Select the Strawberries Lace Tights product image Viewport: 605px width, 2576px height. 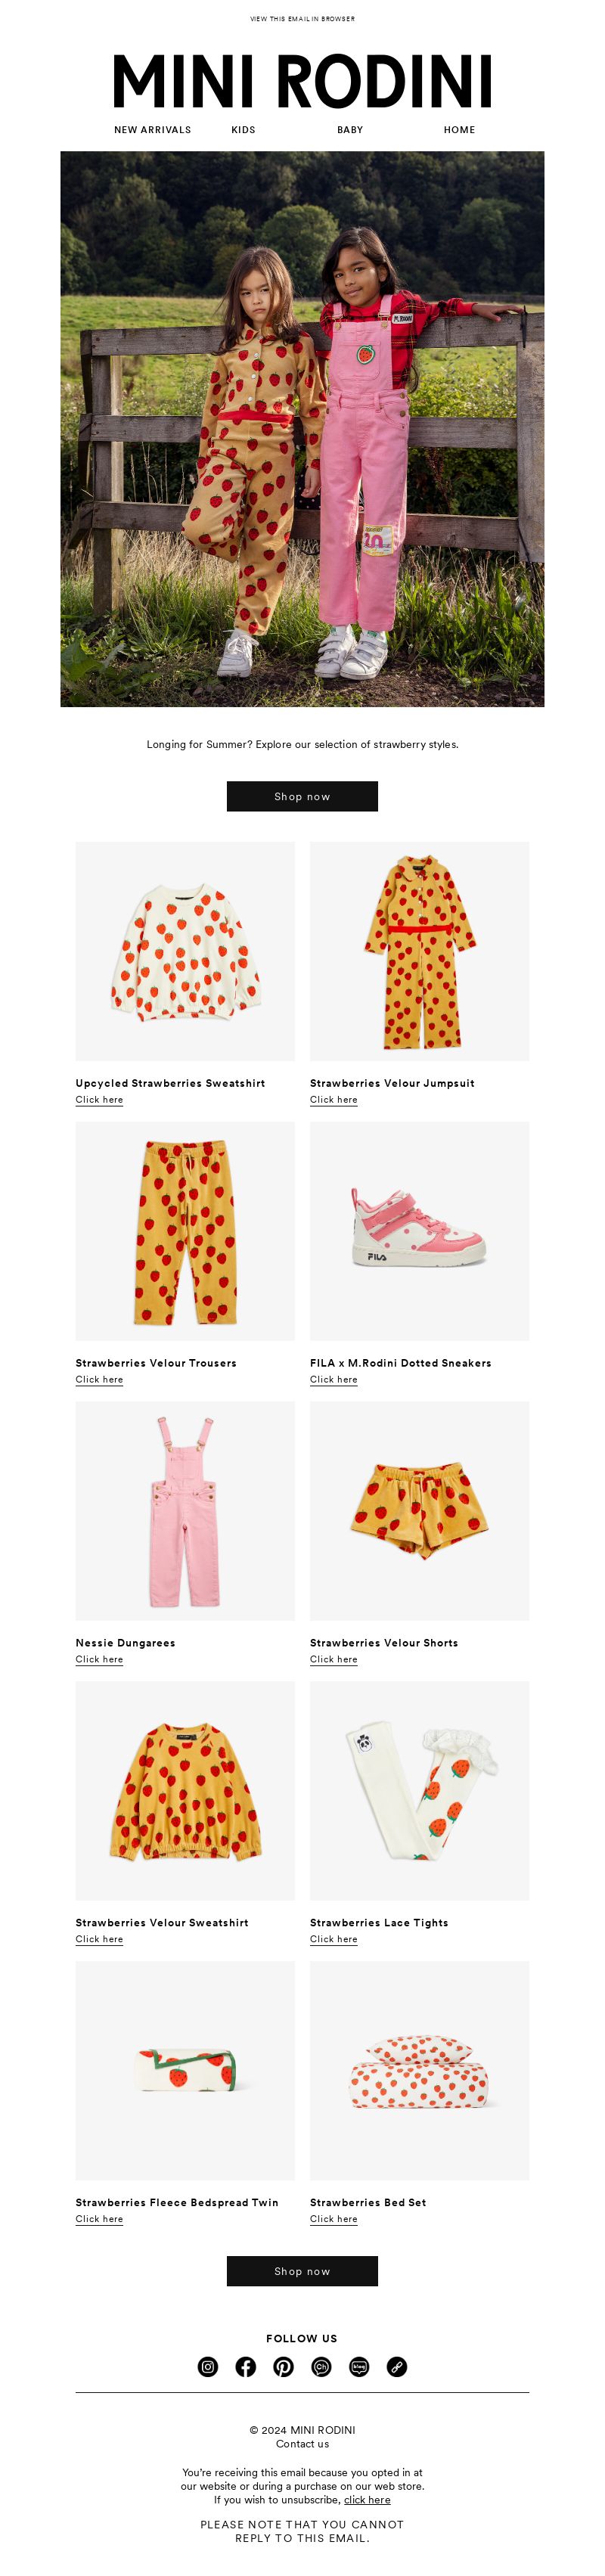419,1790
